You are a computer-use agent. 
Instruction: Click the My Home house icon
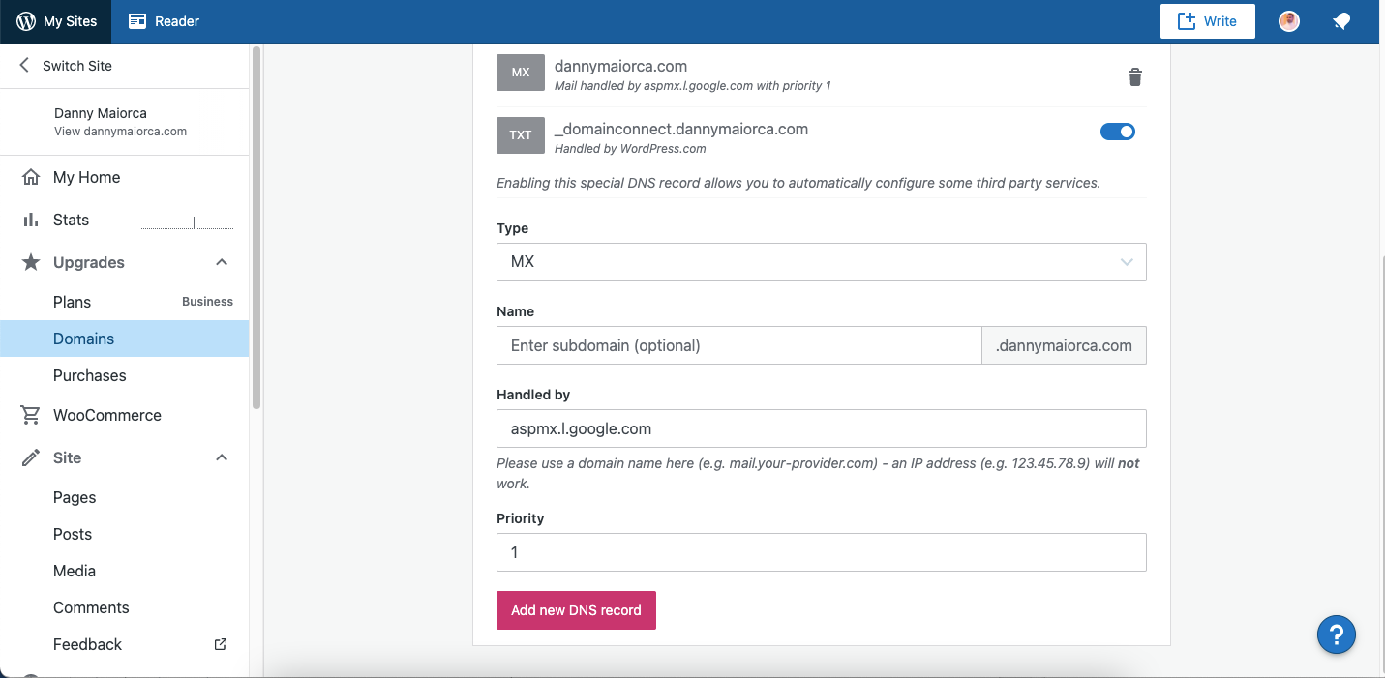(x=31, y=177)
